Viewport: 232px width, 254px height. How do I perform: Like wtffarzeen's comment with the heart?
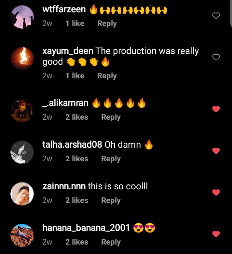(216, 16)
